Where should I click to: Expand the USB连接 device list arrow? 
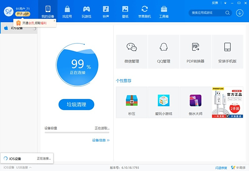tap(30, 168)
